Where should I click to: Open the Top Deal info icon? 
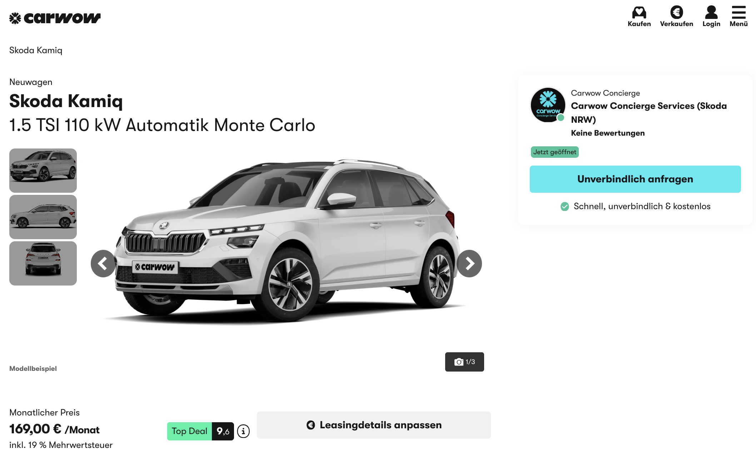pyautogui.click(x=243, y=431)
